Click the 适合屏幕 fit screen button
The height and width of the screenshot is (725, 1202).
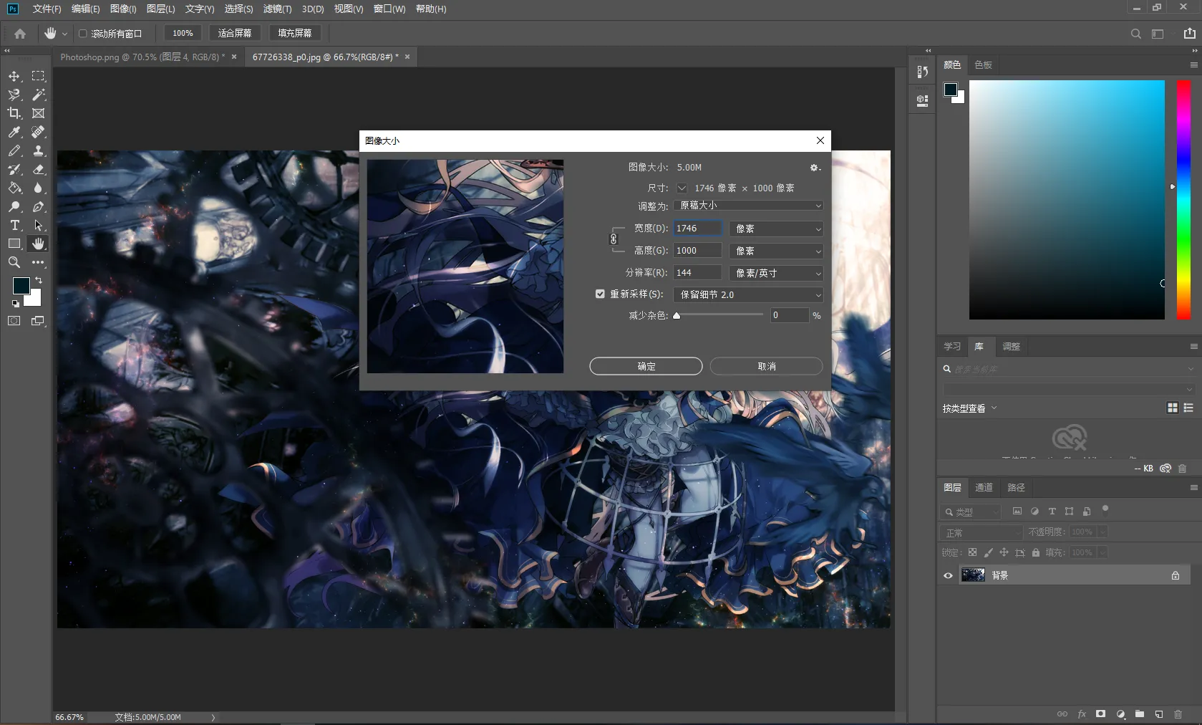pos(235,34)
